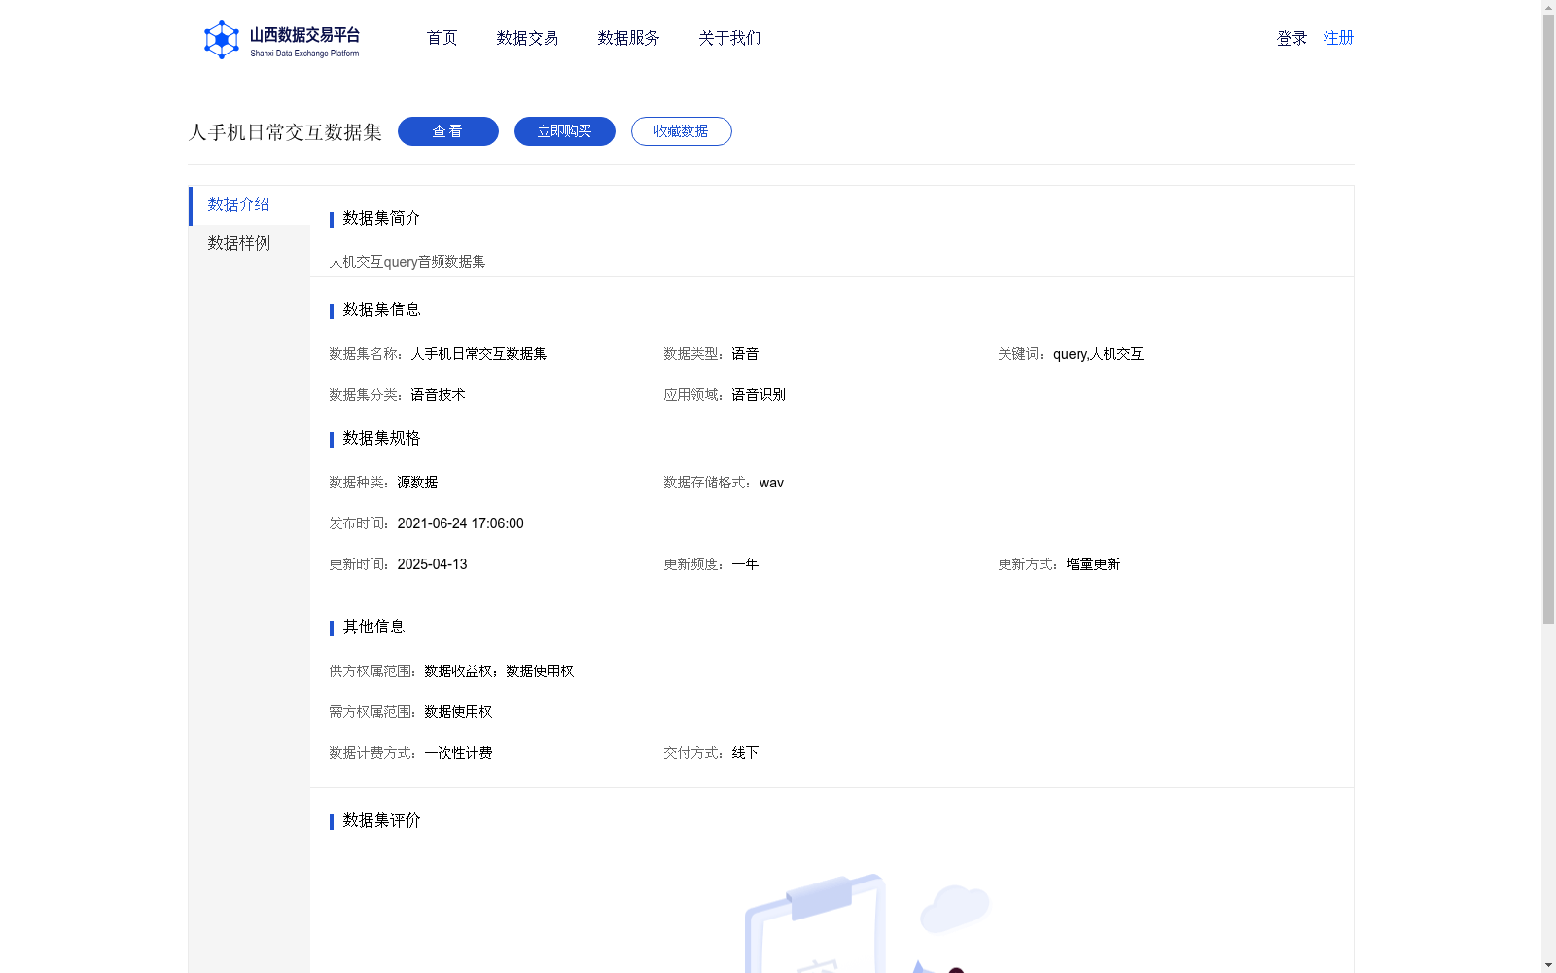Viewport: 1556px width, 973px height.
Task: Click the update time 2025-04-13
Action: pos(432,564)
